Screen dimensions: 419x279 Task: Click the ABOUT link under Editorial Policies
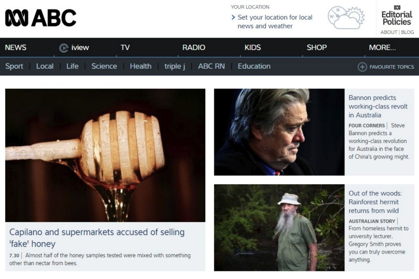coord(389,32)
